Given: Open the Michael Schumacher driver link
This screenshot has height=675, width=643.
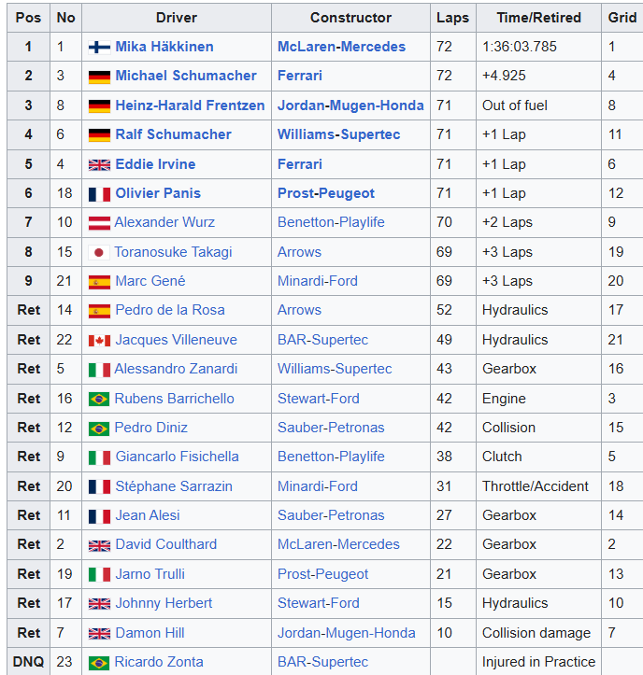Looking at the screenshot, I should click(186, 76).
